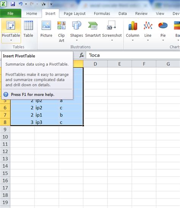
Task: Select row 12 header
Action: pyautogui.click(x=5, y=151)
